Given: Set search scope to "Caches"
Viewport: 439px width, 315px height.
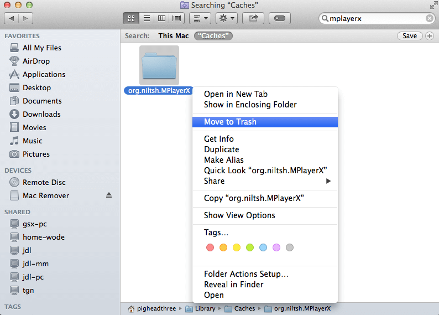Looking at the screenshot, I should point(213,36).
